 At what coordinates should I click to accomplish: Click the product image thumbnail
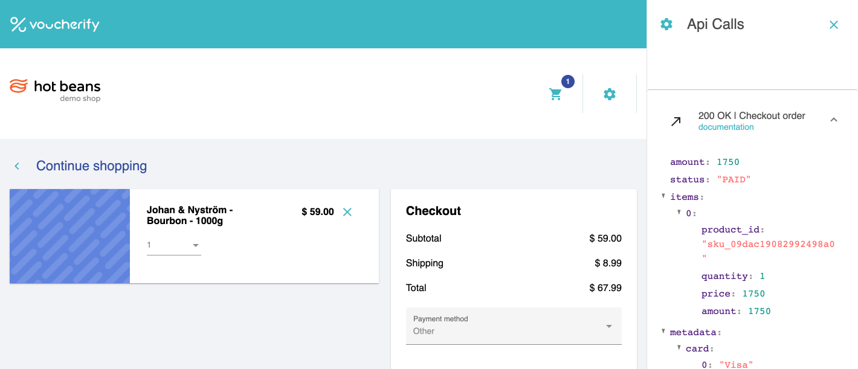pos(69,236)
